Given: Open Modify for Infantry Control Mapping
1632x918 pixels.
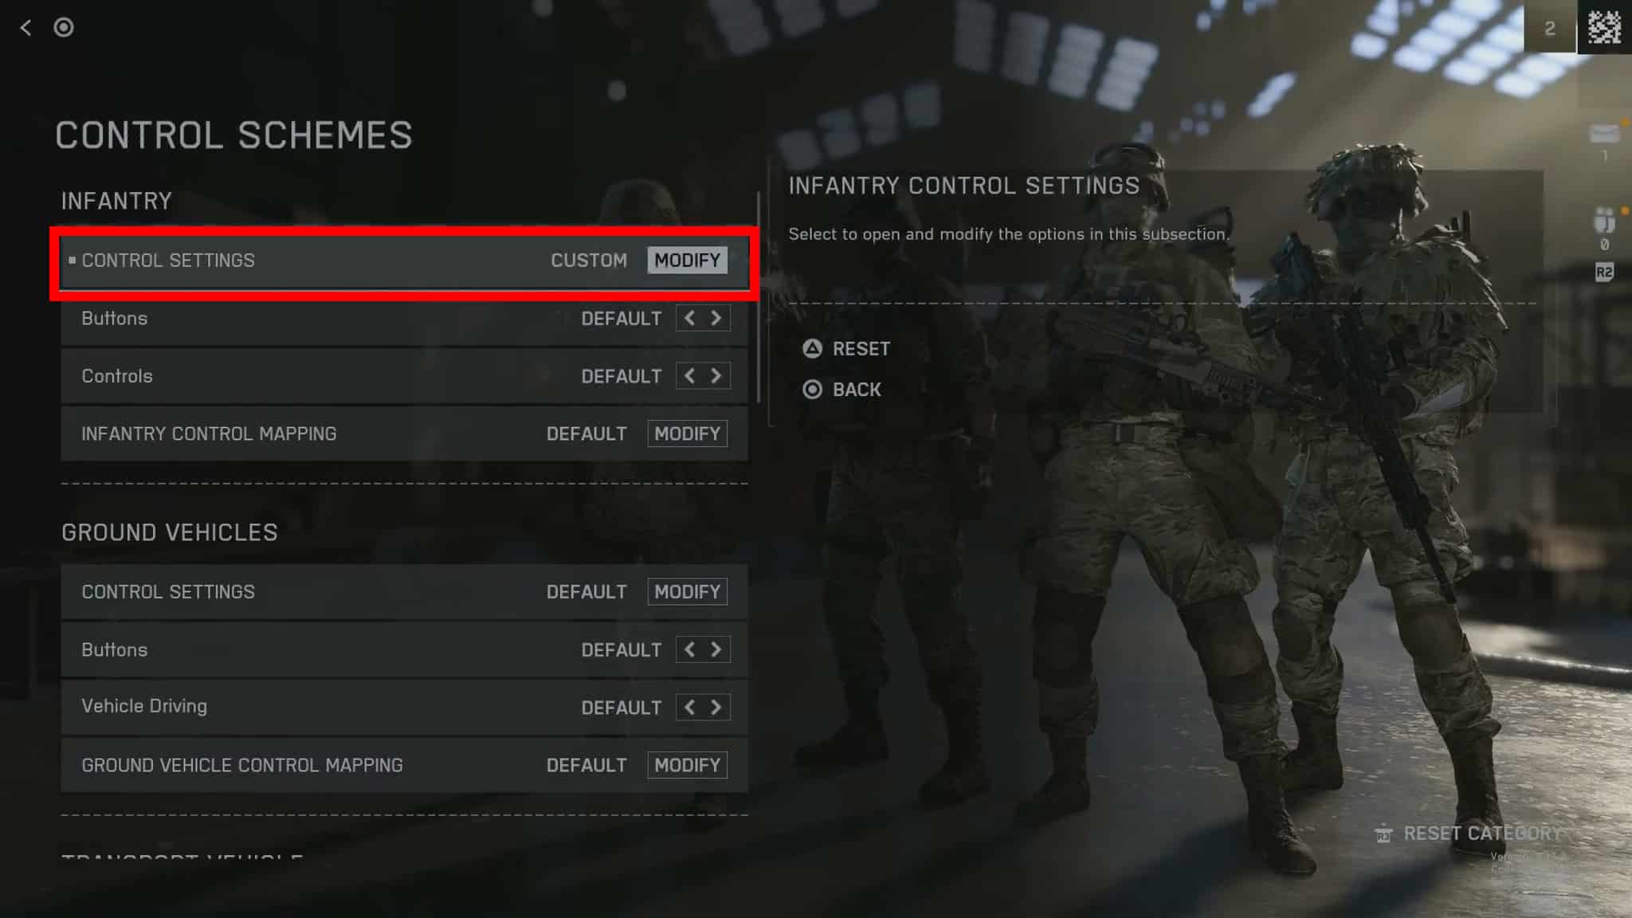Looking at the screenshot, I should pyautogui.click(x=687, y=433).
